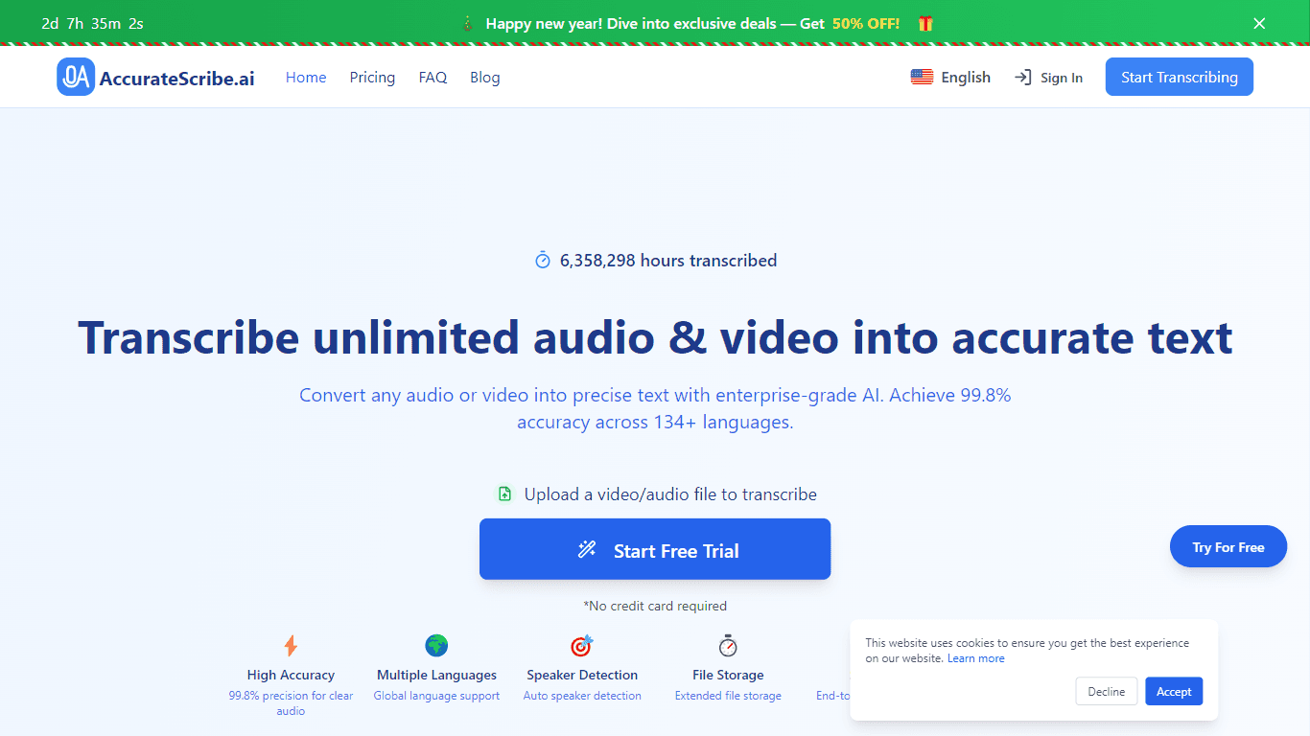Click the gift box icon in banner

tap(925, 23)
